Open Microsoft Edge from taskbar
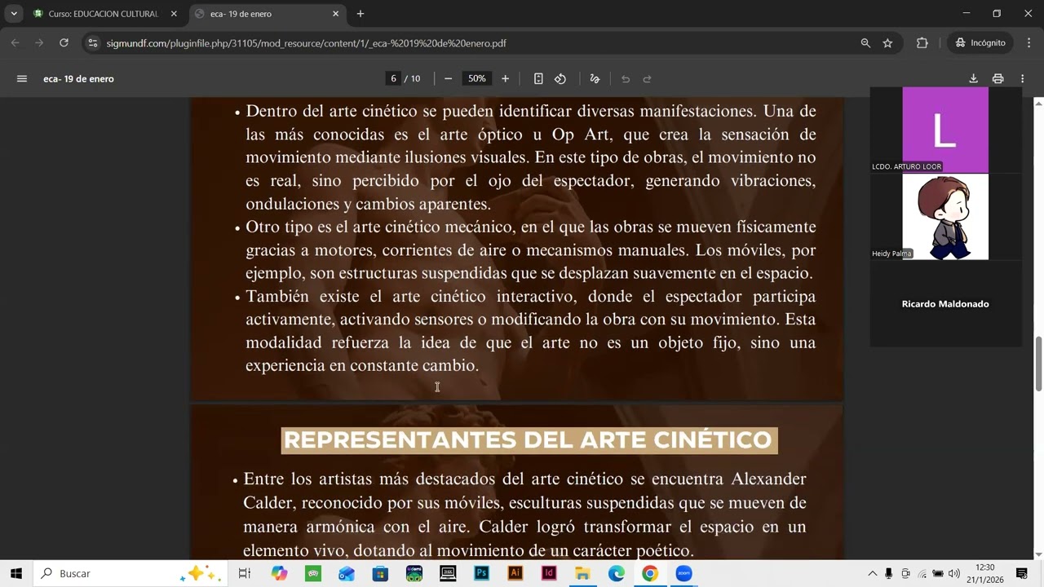1044x587 pixels. pos(616,573)
